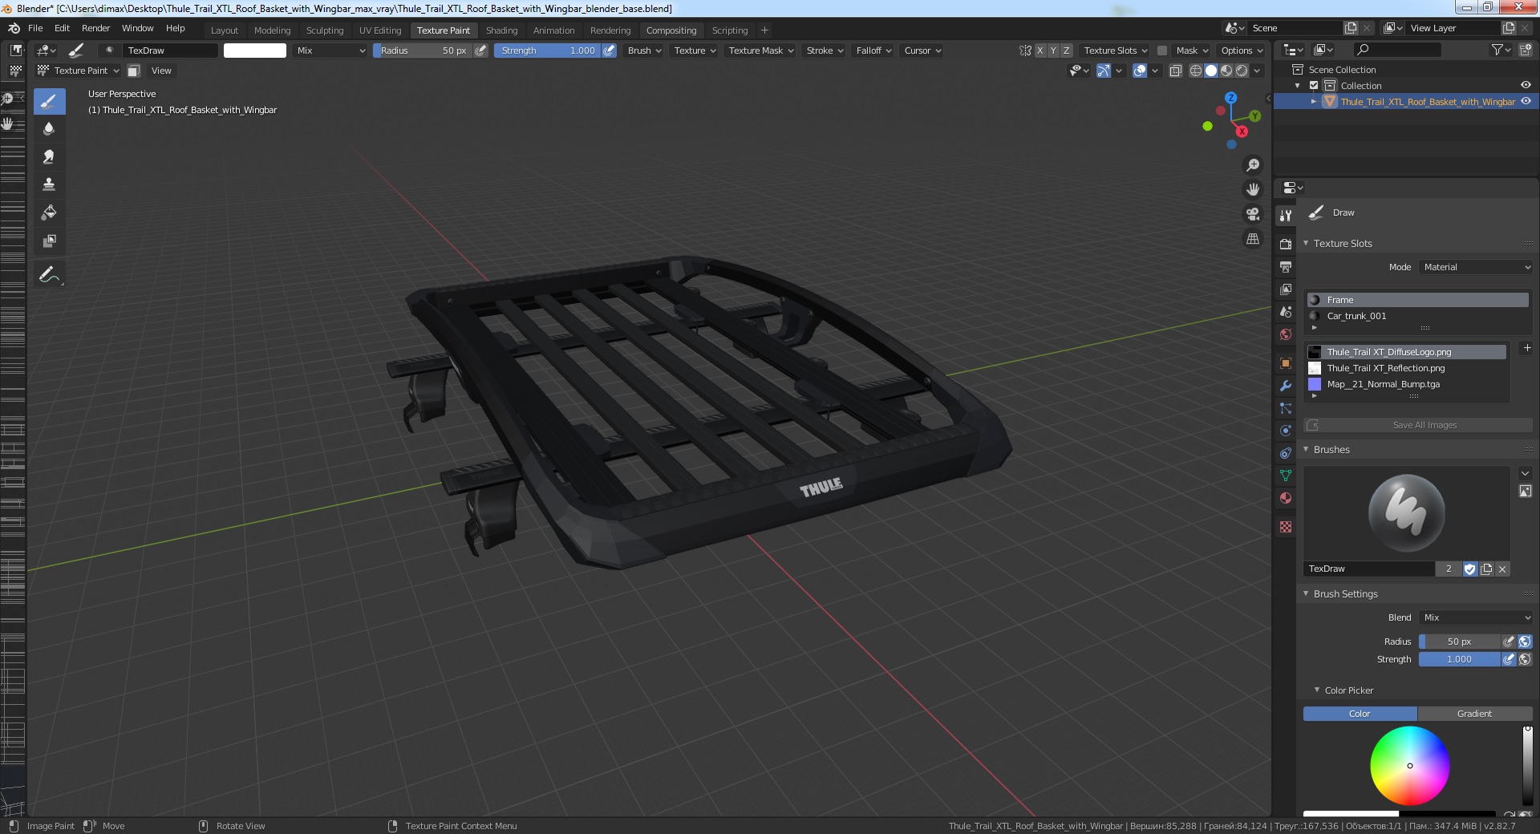
Task: Open the Stroke dropdown
Action: tap(825, 51)
